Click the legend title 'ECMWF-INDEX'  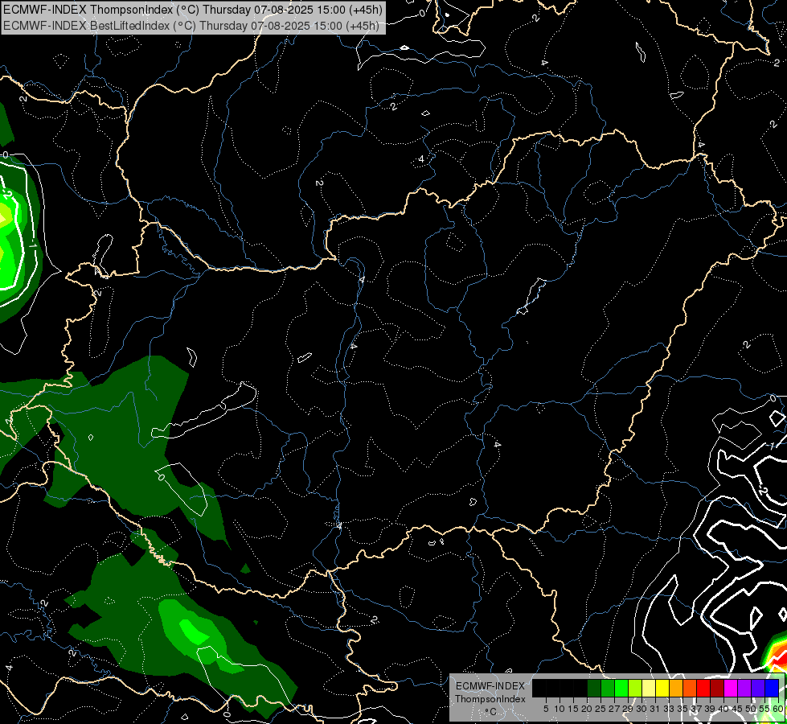click(x=490, y=686)
